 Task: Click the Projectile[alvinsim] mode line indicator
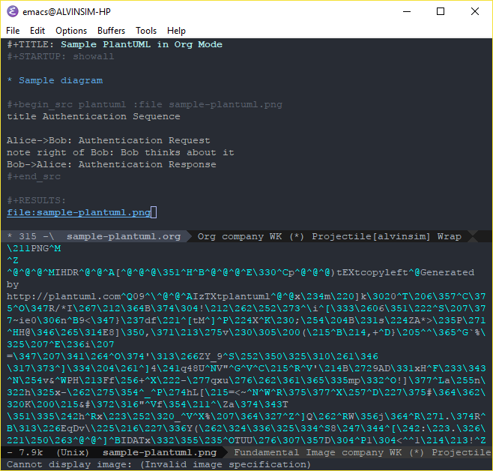click(x=372, y=236)
